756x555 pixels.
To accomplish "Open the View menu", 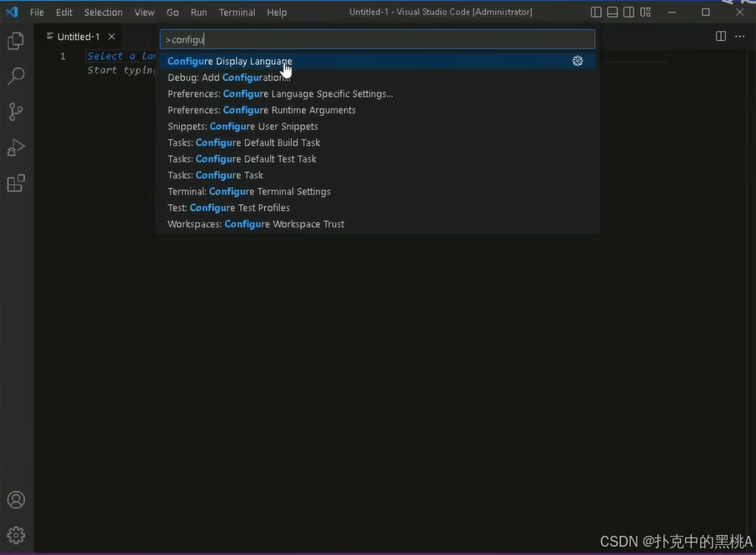I will coord(144,12).
